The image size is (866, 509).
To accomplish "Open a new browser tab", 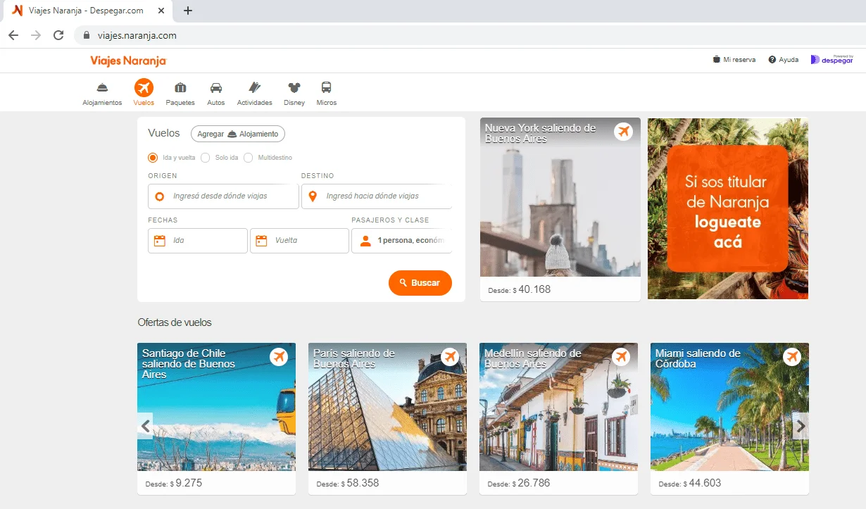I will pyautogui.click(x=188, y=11).
